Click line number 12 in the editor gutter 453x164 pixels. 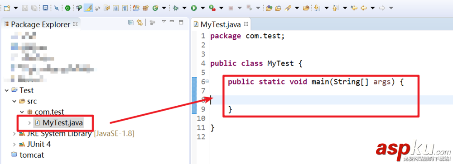[x=201, y=136]
